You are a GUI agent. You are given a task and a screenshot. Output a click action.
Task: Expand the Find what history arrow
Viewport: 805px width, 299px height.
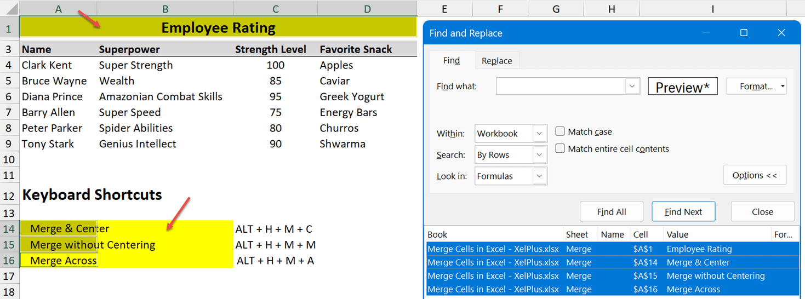[632, 87]
